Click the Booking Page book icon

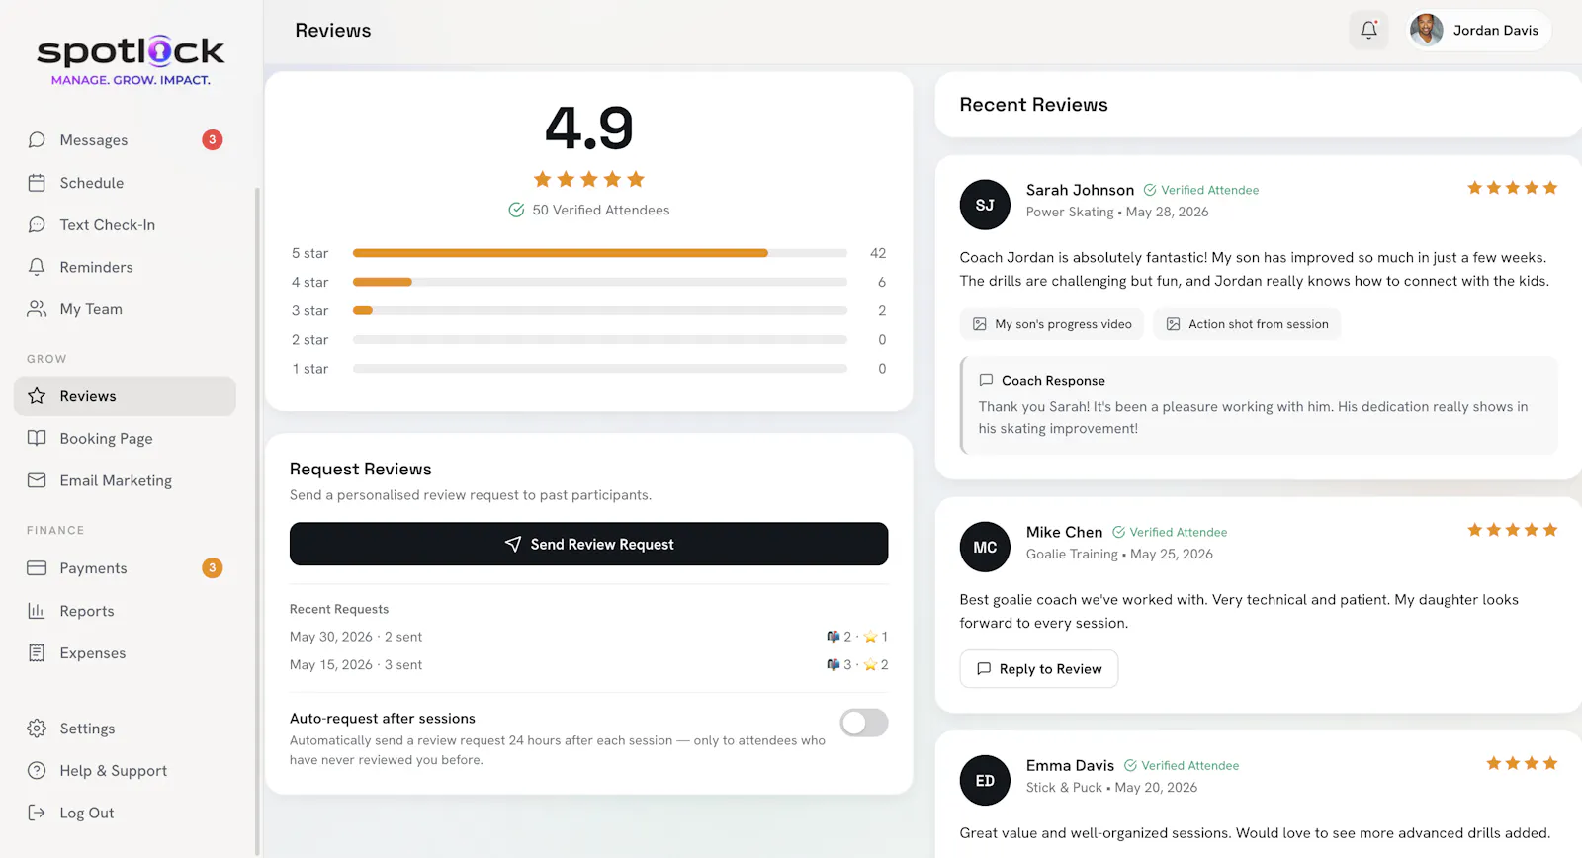coord(37,438)
